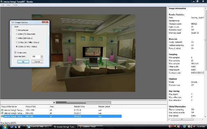This screenshot has height=129, width=207.
Task: Select the Monochrome color option
Action: pos(17,30)
